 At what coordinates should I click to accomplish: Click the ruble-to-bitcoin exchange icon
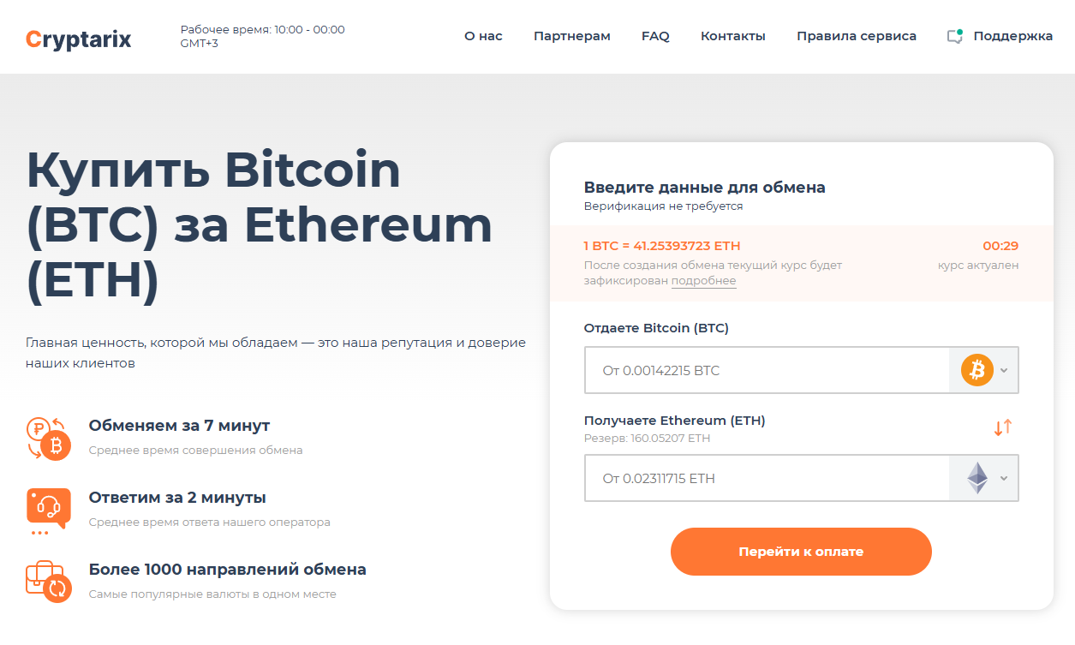48,438
